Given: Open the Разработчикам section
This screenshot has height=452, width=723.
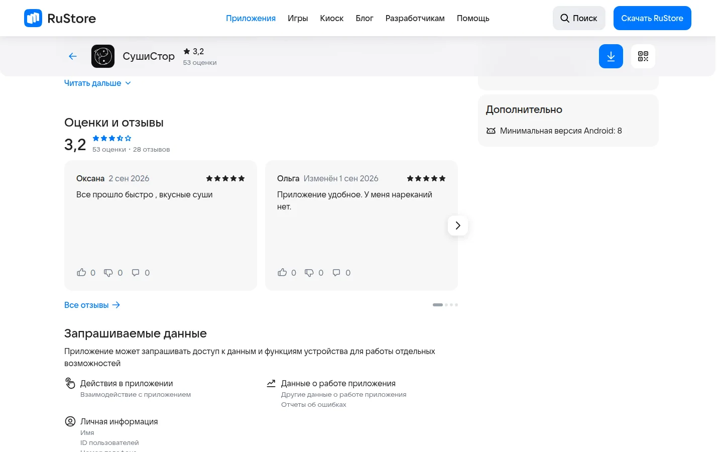Looking at the screenshot, I should 415,18.
